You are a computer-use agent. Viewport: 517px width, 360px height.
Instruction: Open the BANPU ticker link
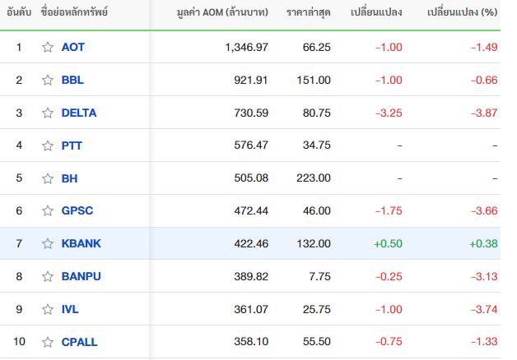(82, 276)
